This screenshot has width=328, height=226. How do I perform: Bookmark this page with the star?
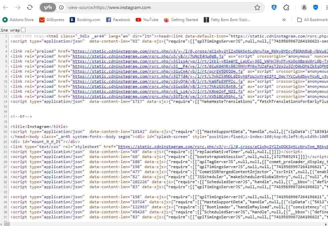click(257, 7)
